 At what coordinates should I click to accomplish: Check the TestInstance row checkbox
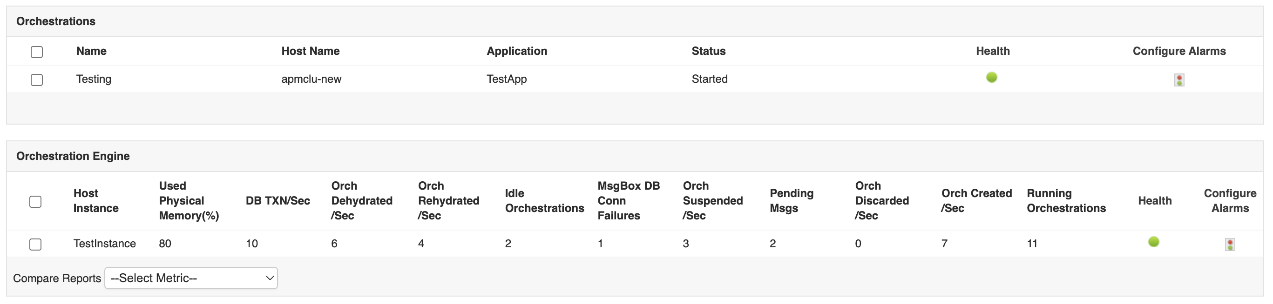pyautogui.click(x=35, y=245)
